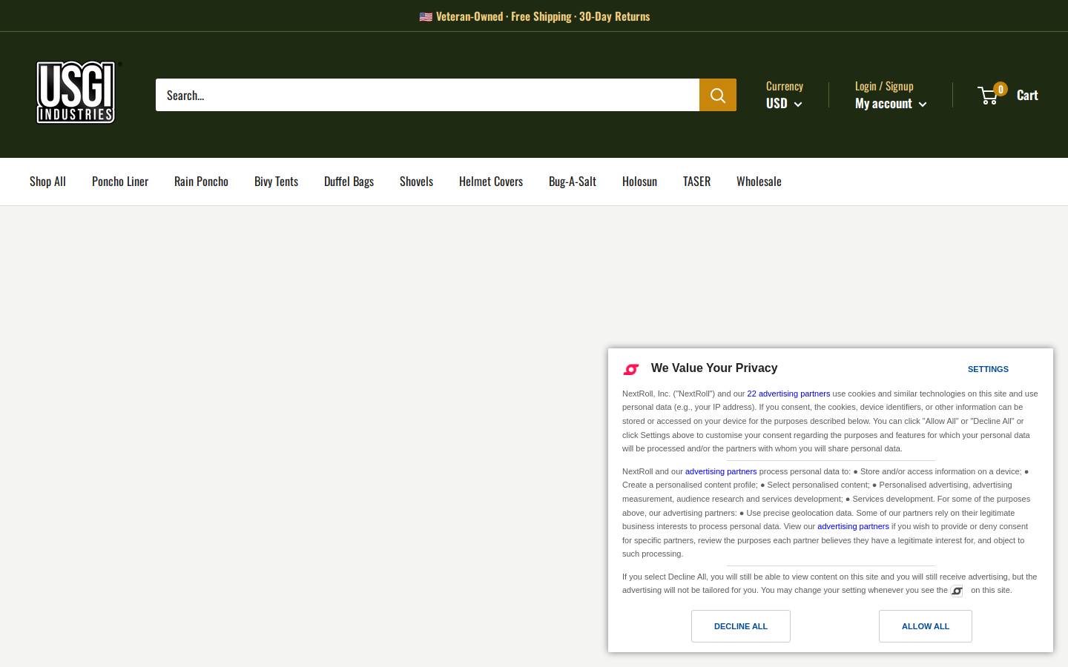Select Bug-A-Salt menu item
1068x667 pixels.
[573, 182]
